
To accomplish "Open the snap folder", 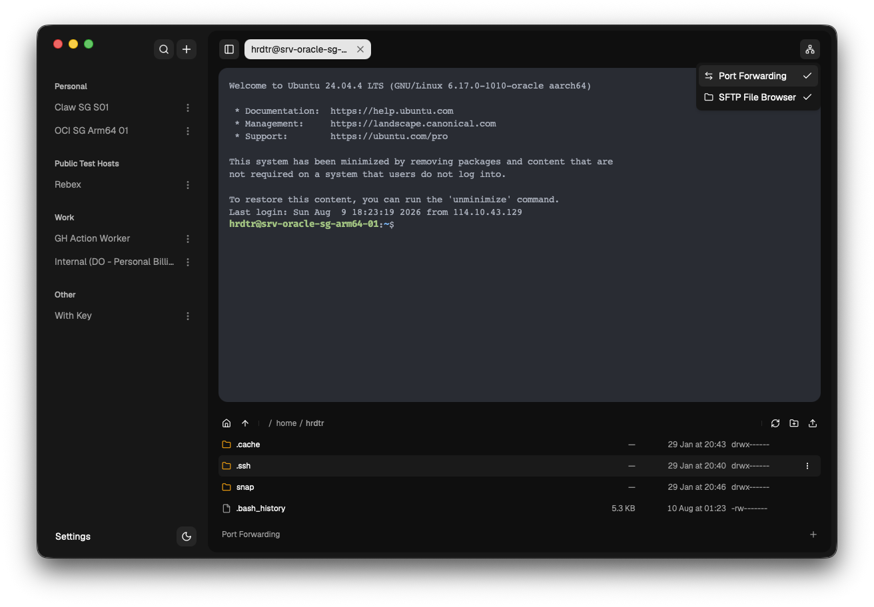I will pyautogui.click(x=520, y=487).
